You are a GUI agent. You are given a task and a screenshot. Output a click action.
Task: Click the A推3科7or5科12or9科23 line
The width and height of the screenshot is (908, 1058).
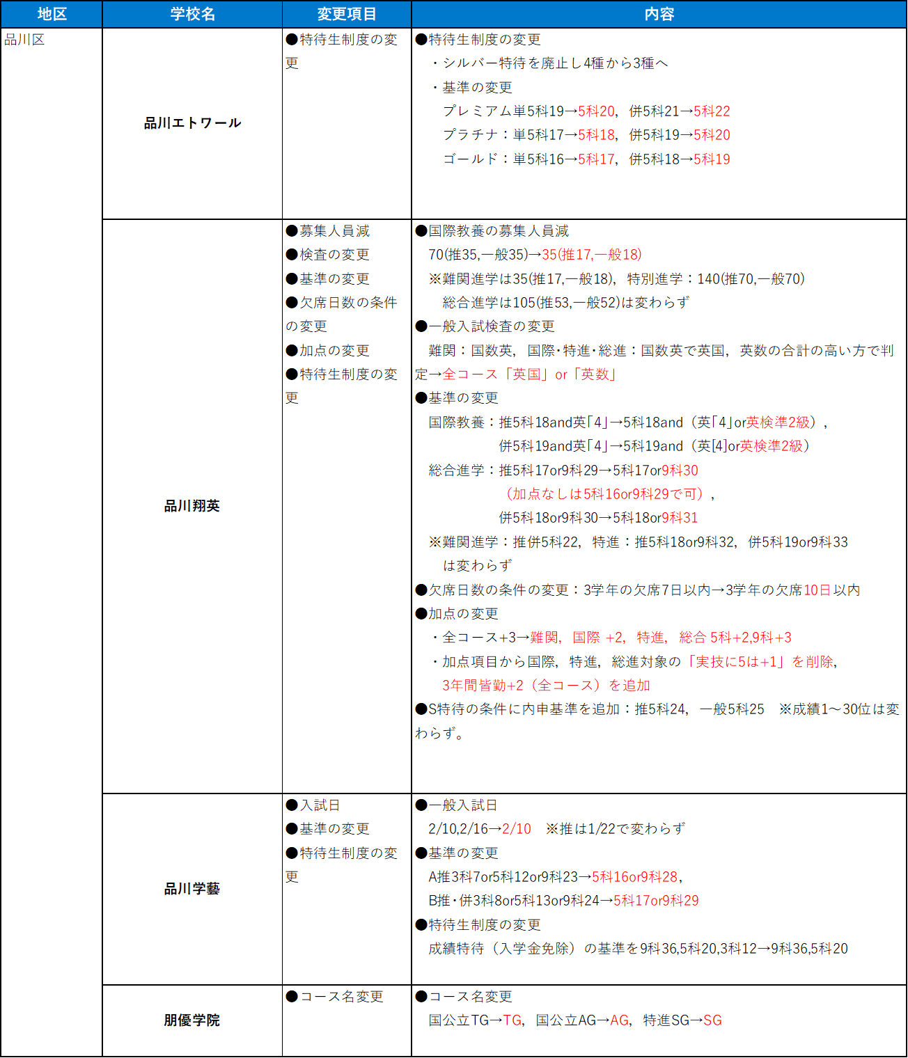555,877
